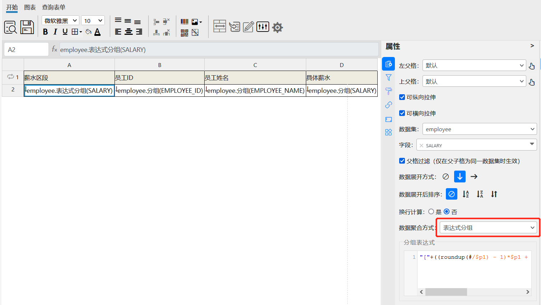Align cell content to bottom
The width and height of the screenshot is (541, 305).
[137, 22]
